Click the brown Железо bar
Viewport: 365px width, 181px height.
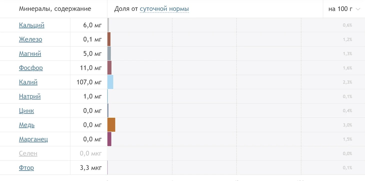(x=109, y=39)
